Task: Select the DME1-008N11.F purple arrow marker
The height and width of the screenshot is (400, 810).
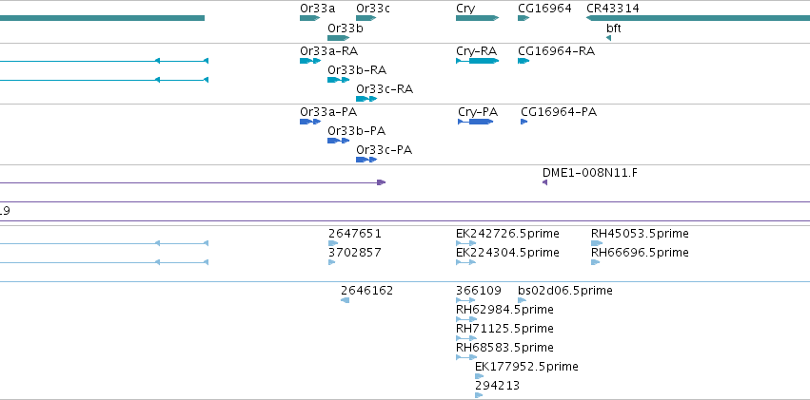Action: pos(545,182)
